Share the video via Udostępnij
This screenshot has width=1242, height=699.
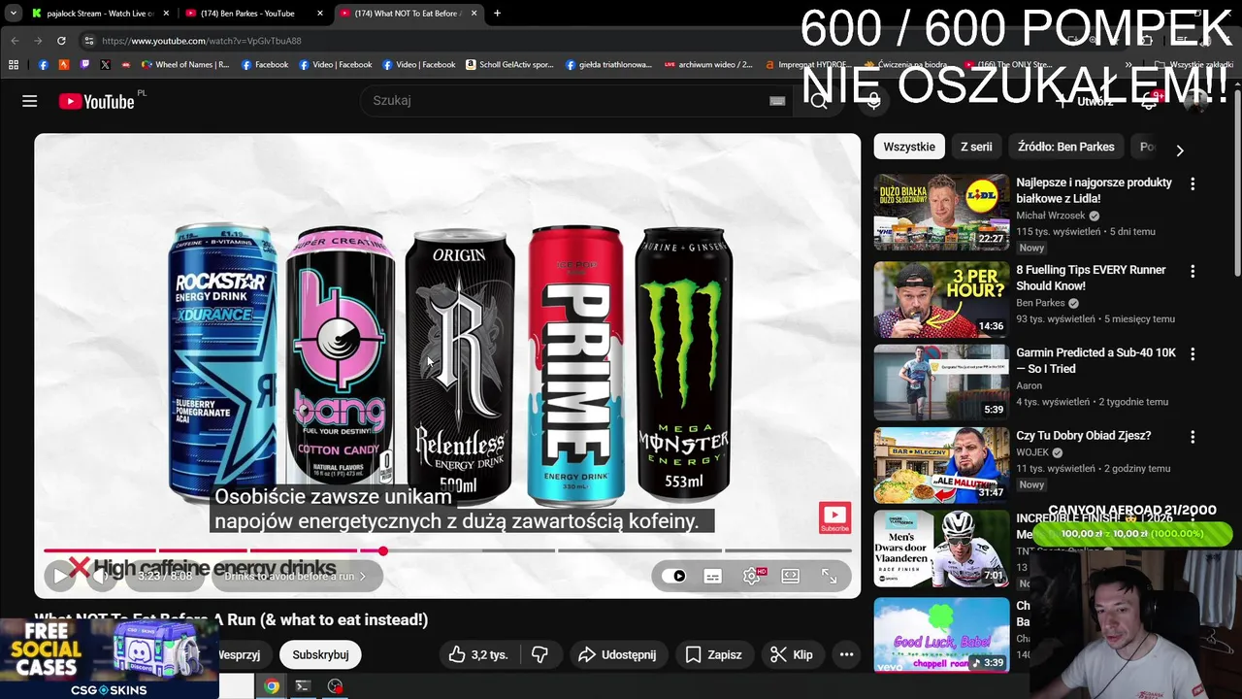tap(617, 654)
